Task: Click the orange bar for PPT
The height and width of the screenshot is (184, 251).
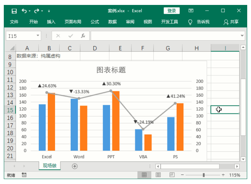Action: (x=116, y=121)
